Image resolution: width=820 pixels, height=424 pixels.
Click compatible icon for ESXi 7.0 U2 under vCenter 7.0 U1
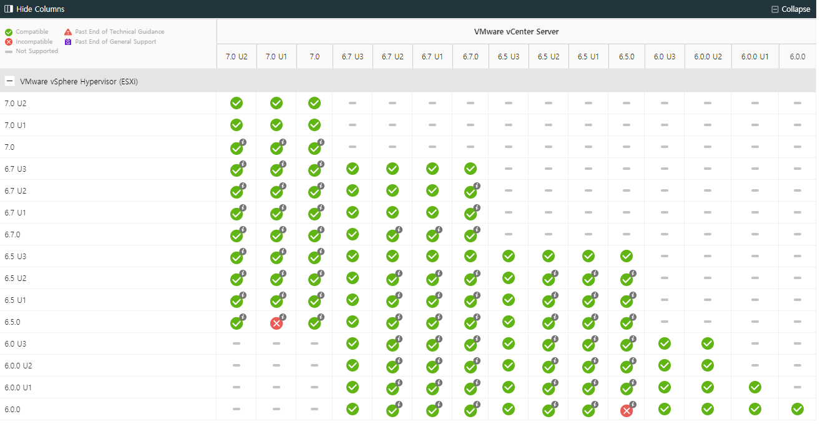(276, 103)
